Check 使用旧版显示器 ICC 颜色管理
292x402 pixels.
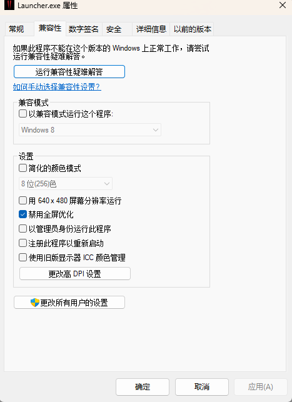coord(23,258)
